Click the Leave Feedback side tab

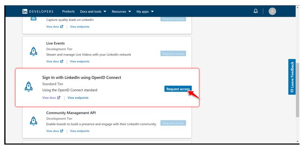pyautogui.click(x=292, y=77)
